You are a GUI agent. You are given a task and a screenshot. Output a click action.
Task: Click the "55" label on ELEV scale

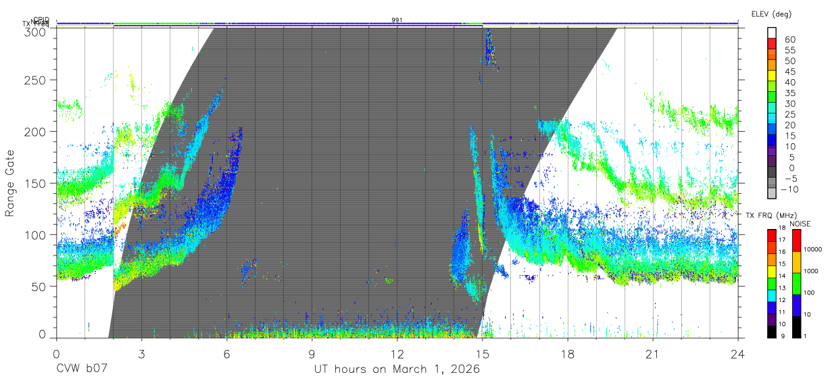[x=789, y=51]
